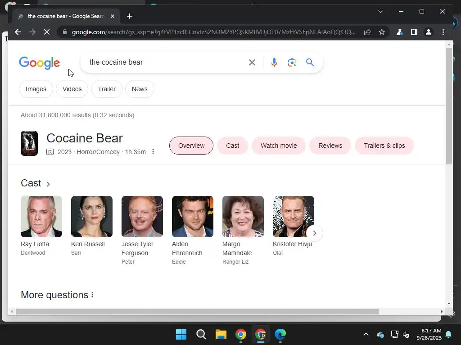Bookmark this tab with the star
461x345 pixels.
382,32
